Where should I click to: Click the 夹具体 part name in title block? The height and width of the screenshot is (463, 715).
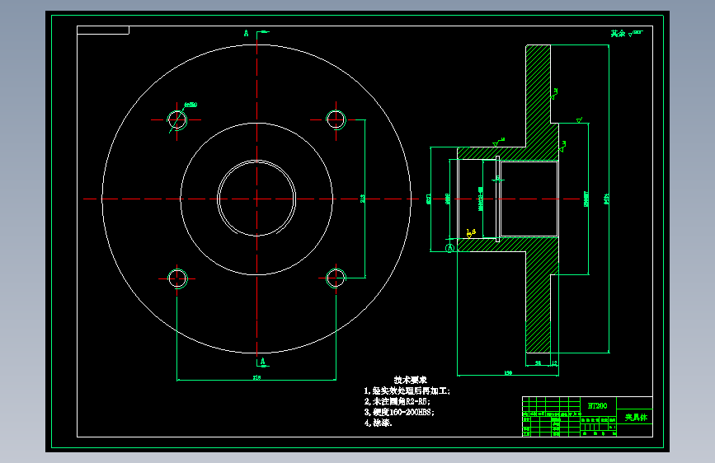click(x=636, y=417)
